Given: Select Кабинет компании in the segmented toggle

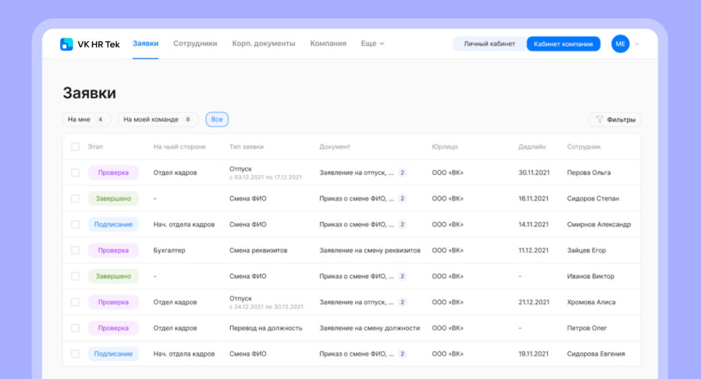Looking at the screenshot, I should [x=563, y=44].
